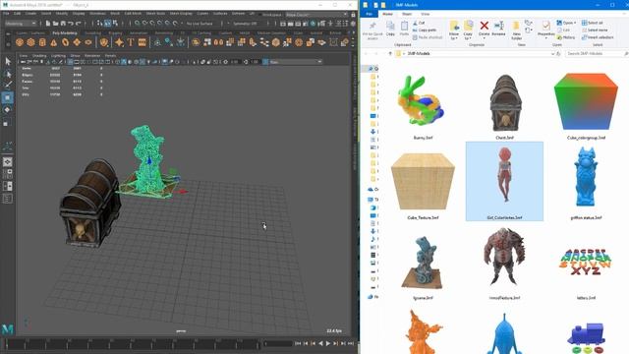The image size is (629, 354).
Task: Toggle the highlighted textured display viewport button
Action: pyautogui.click(x=143, y=62)
